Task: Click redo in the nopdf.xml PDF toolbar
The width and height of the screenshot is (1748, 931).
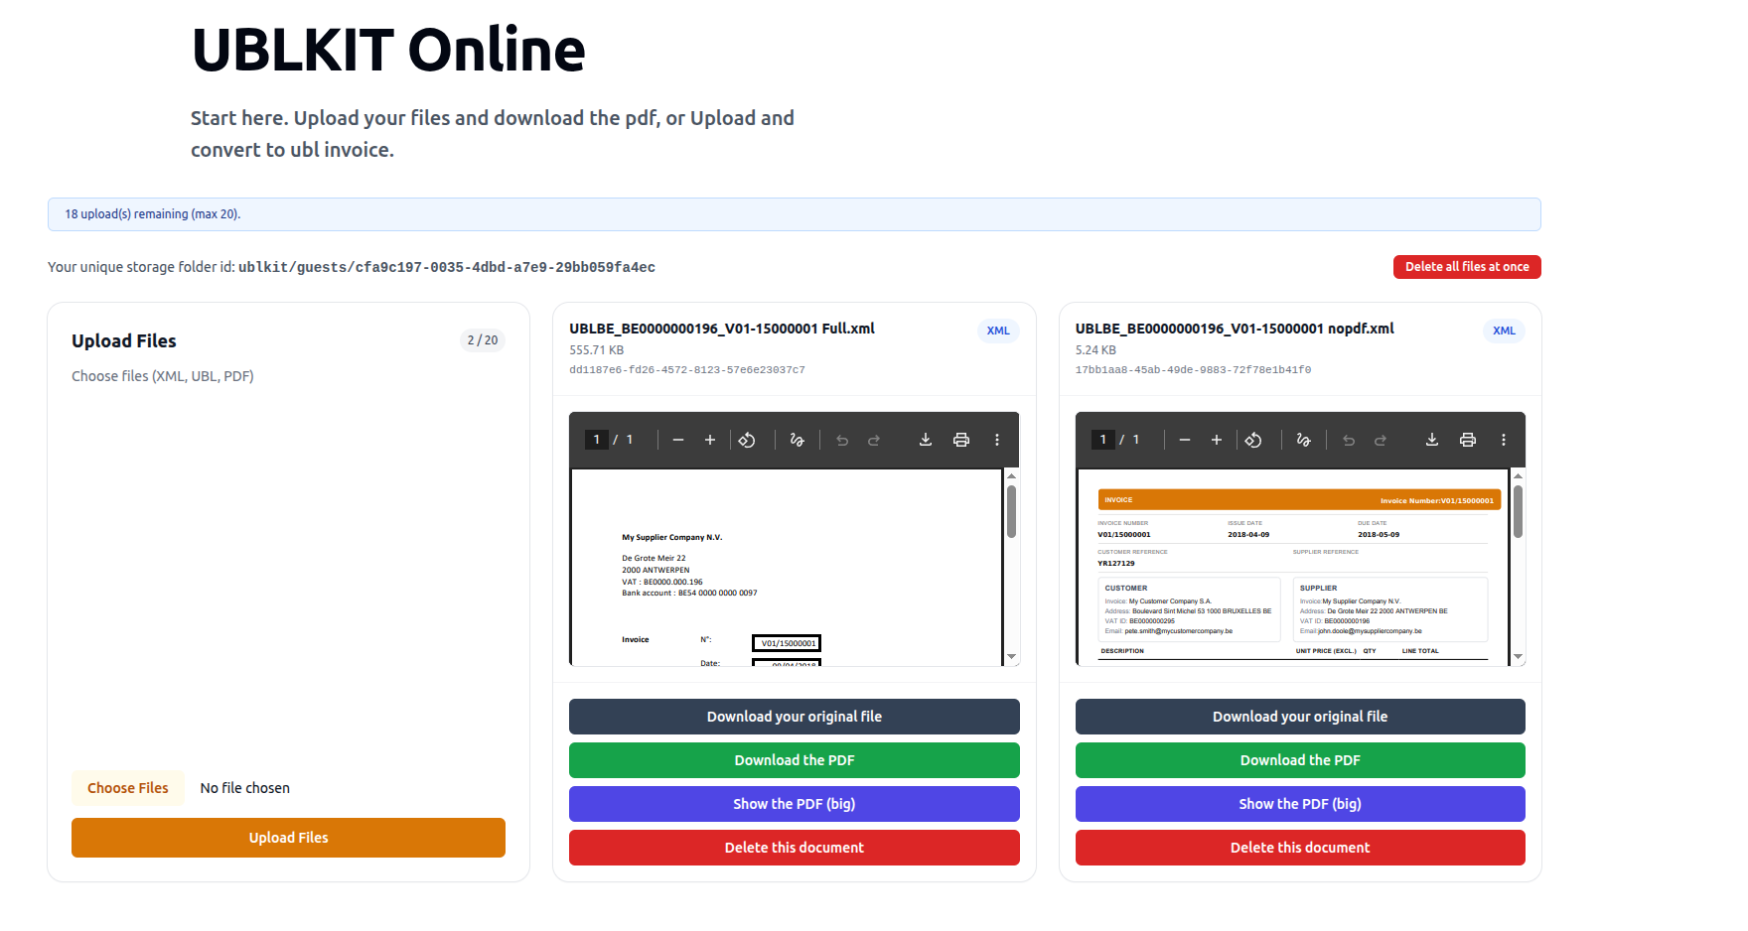Action: (1380, 439)
